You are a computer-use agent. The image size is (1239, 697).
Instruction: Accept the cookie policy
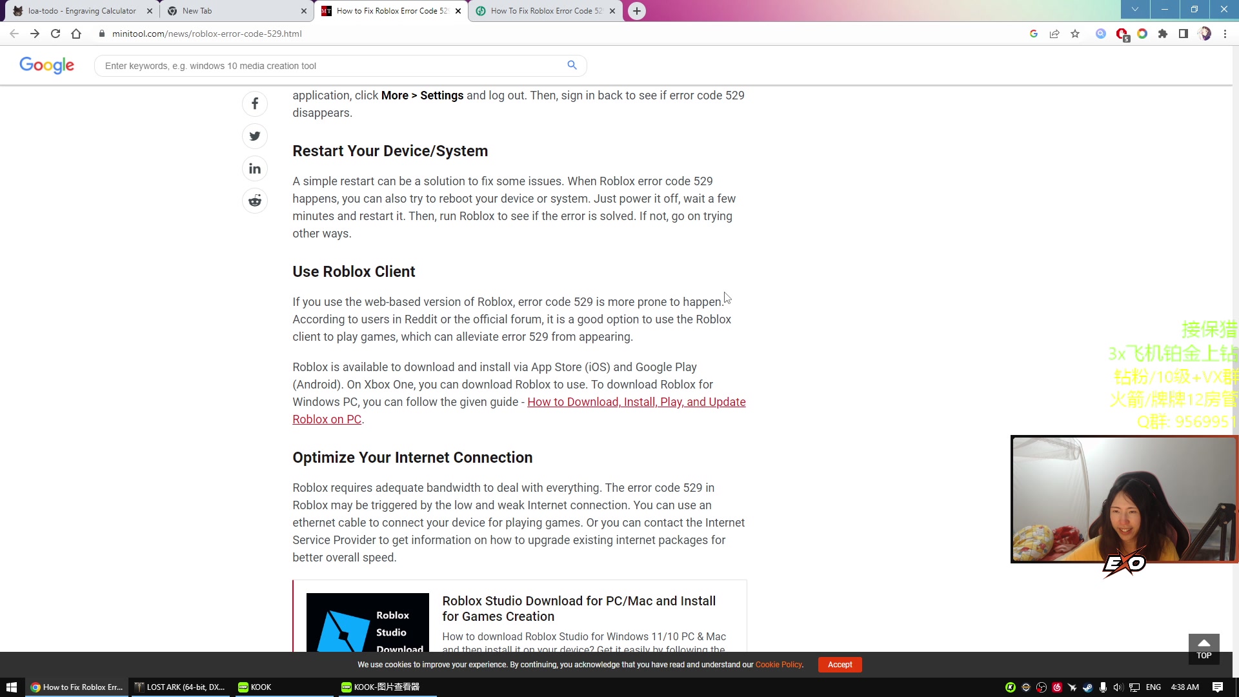point(840,665)
